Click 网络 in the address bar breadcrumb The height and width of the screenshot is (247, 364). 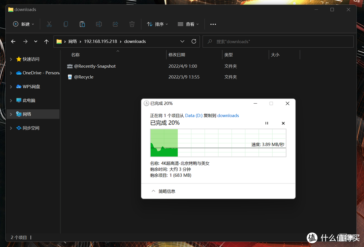click(x=72, y=41)
